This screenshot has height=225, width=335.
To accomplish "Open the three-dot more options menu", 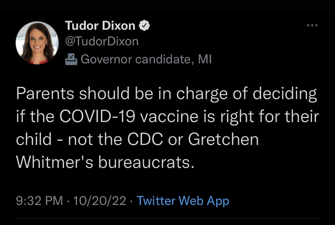I will 312,24.
